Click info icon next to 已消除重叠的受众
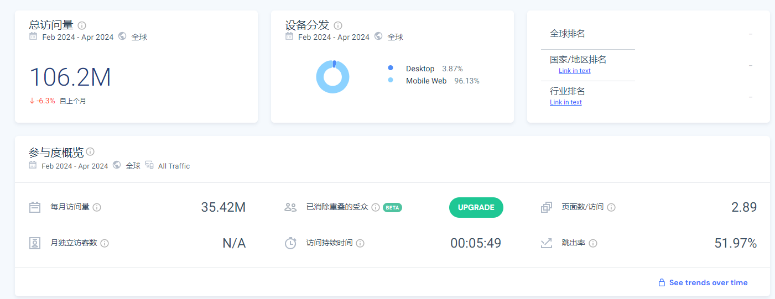Screen dimensions: 775x299 click(376, 207)
